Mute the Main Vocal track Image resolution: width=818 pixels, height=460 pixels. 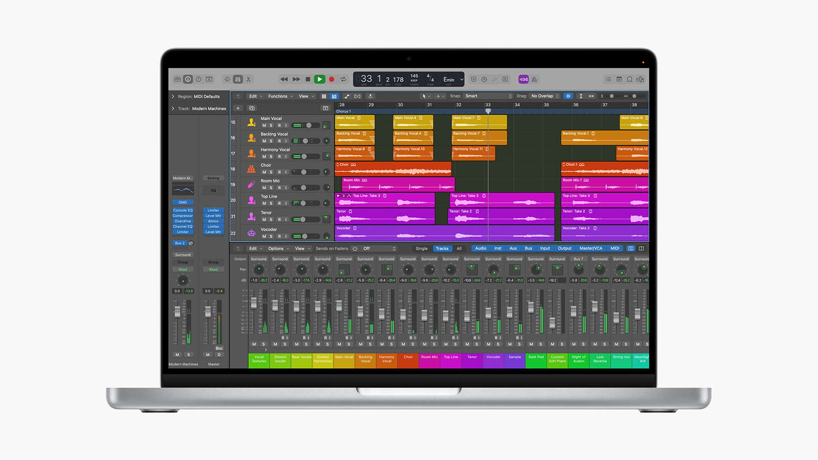tap(264, 125)
